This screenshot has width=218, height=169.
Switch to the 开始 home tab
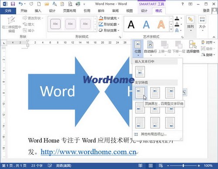(24, 11)
